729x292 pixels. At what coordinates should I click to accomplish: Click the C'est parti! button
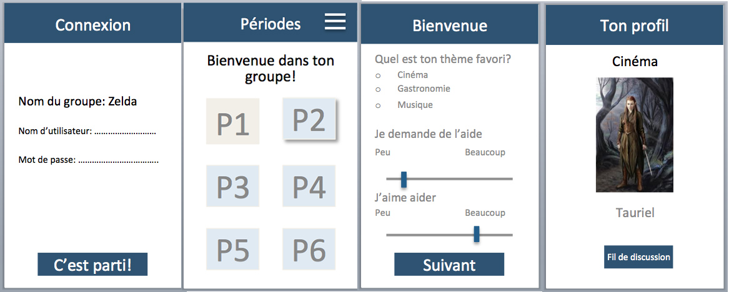(92, 265)
